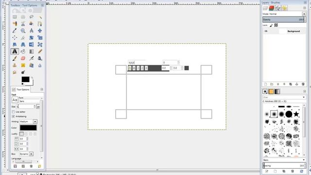Click the Font name field showing Sans
Screen dimensions: 311x175
pyautogui.click(x=29, y=101)
